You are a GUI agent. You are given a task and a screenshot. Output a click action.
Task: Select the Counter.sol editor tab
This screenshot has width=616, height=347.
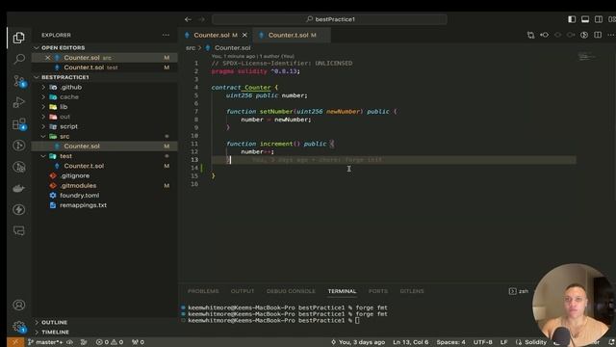click(216, 35)
